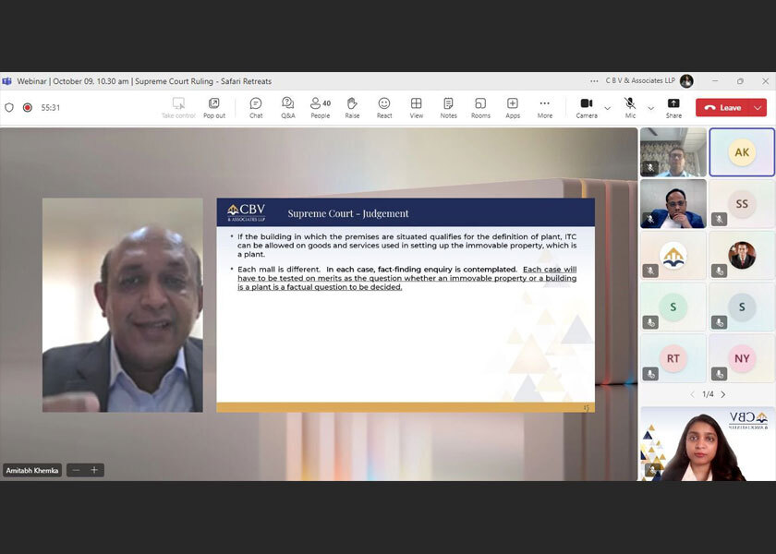Open the React emoji options
The width and height of the screenshot is (776, 554).
point(384,107)
